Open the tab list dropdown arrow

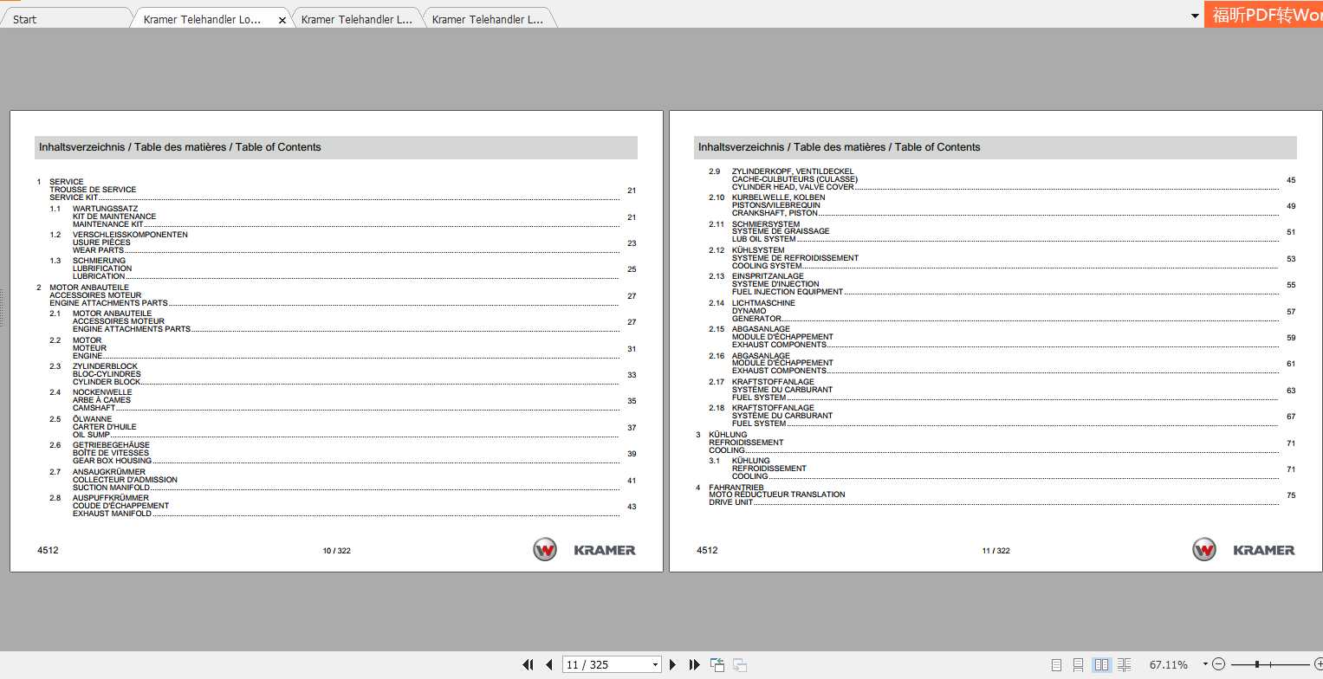click(1195, 16)
